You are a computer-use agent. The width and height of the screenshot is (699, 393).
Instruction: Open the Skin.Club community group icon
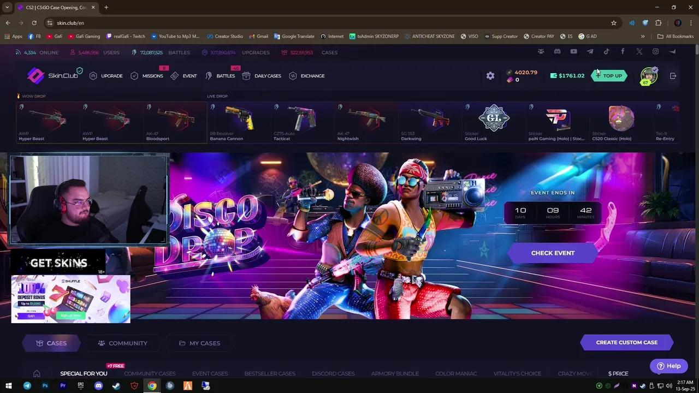pyautogui.click(x=541, y=52)
